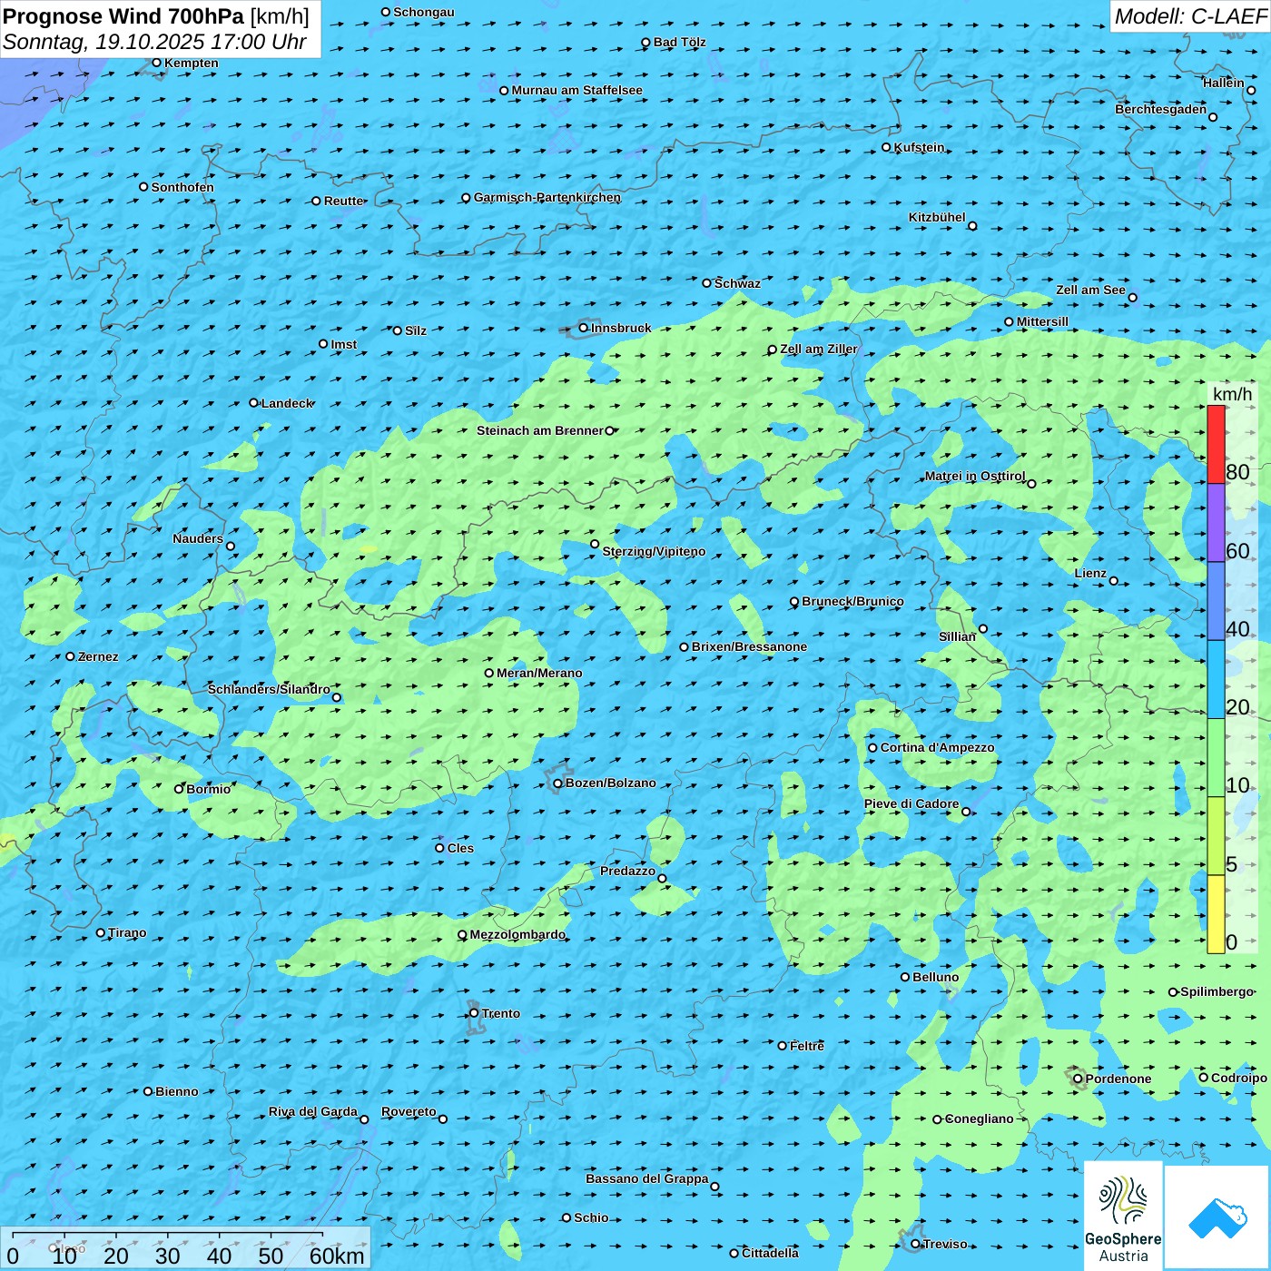Click the Bruneck/Brunico city marker
This screenshot has width=1271, height=1271.
tap(793, 602)
